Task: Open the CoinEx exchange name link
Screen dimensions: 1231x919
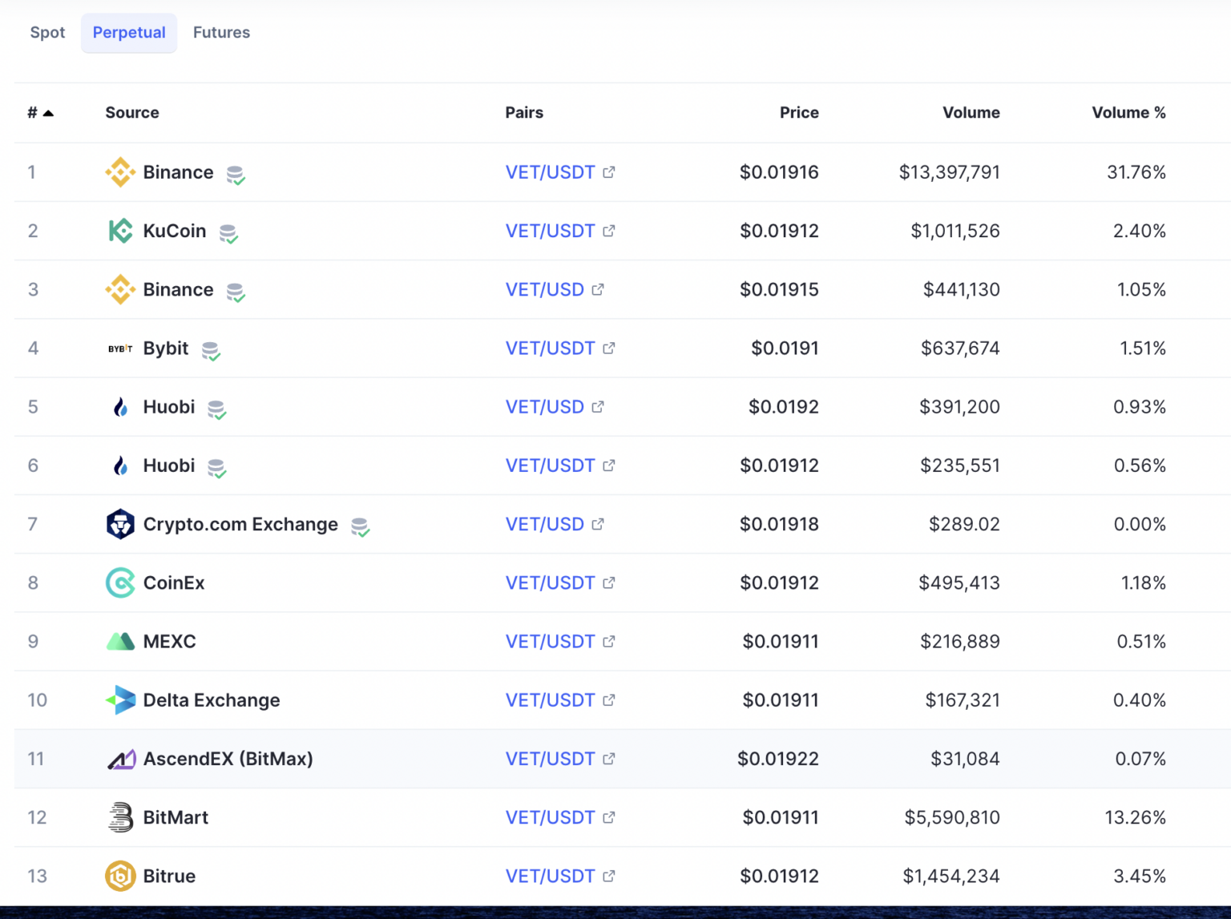Action: click(174, 582)
